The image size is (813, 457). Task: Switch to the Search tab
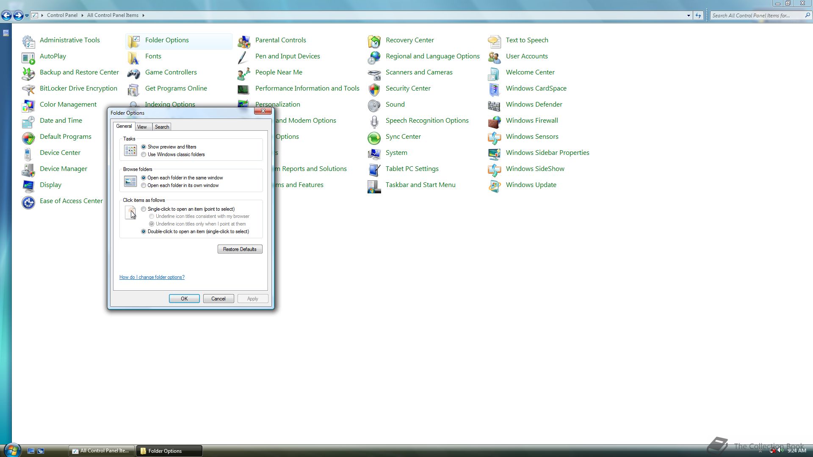pos(162,127)
